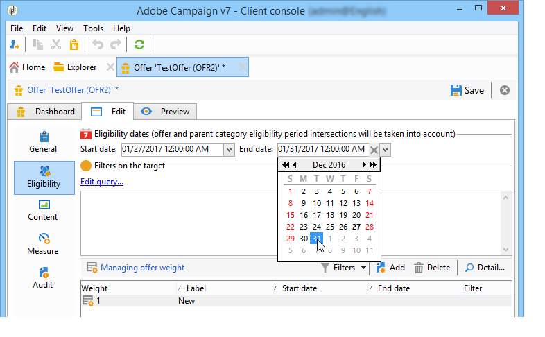Image resolution: width=545 pixels, height=337 pixels.
Task: Select bold date 27 in calendar
Action: [x=356, y=227]
